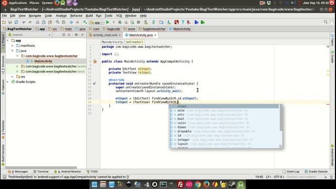
Task: Click Android Studio icon in the dock
Action: pos(240,184)
